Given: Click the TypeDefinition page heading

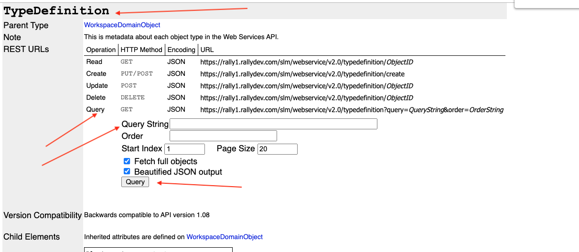Looking at the screenshot, I should coord(56,10).
